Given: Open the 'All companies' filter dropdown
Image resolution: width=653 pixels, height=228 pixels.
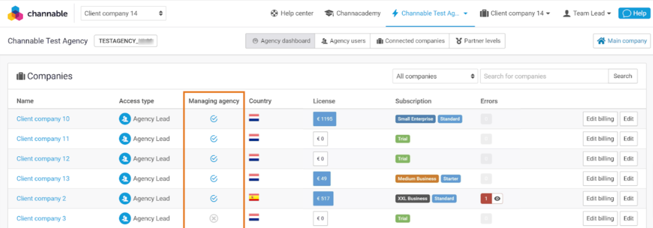Looking at the screenshot, I should point(435,76).
